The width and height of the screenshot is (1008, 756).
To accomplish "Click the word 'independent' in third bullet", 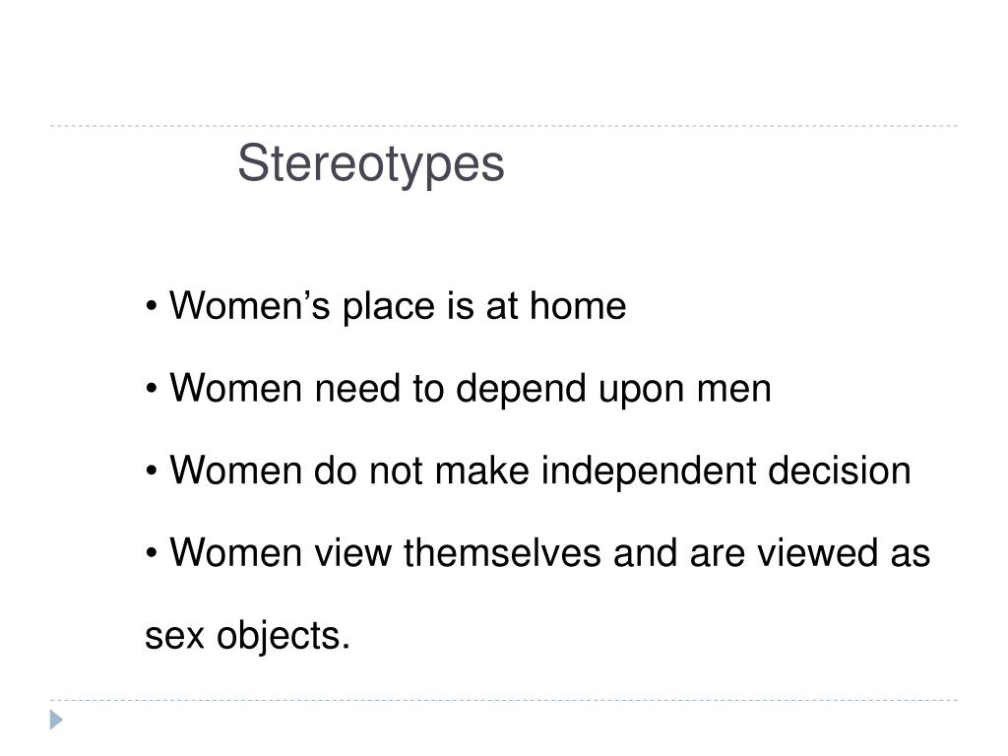I will (649, 471).
